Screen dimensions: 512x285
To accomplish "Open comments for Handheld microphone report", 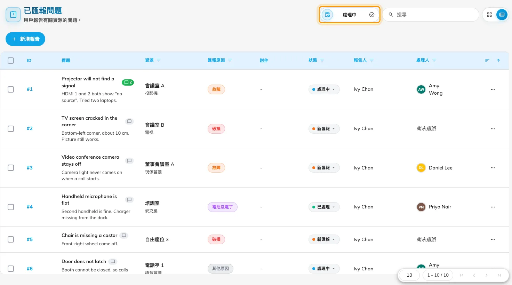I will tap(129, 200).
